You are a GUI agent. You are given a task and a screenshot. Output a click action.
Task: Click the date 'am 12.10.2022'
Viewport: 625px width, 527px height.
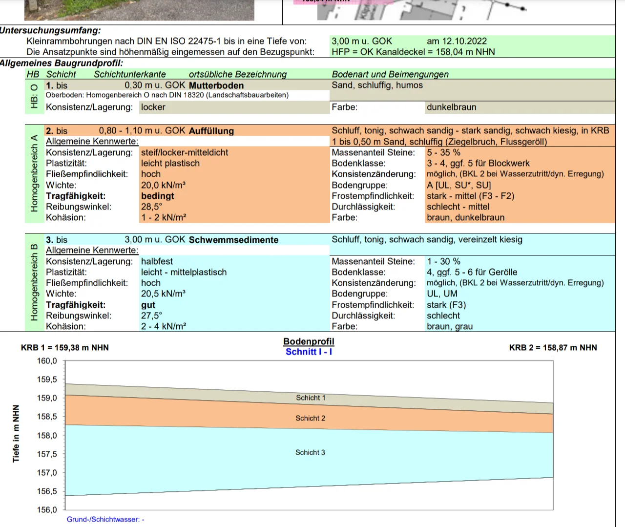[x=457, y=41]
